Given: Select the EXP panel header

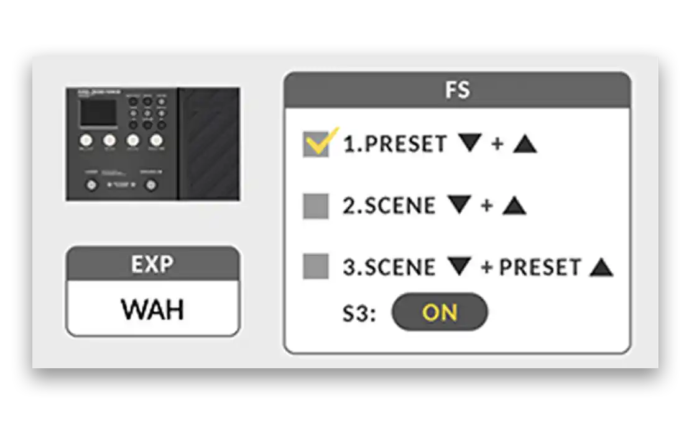Looking at the screenshot, I should tap(153, 264).
